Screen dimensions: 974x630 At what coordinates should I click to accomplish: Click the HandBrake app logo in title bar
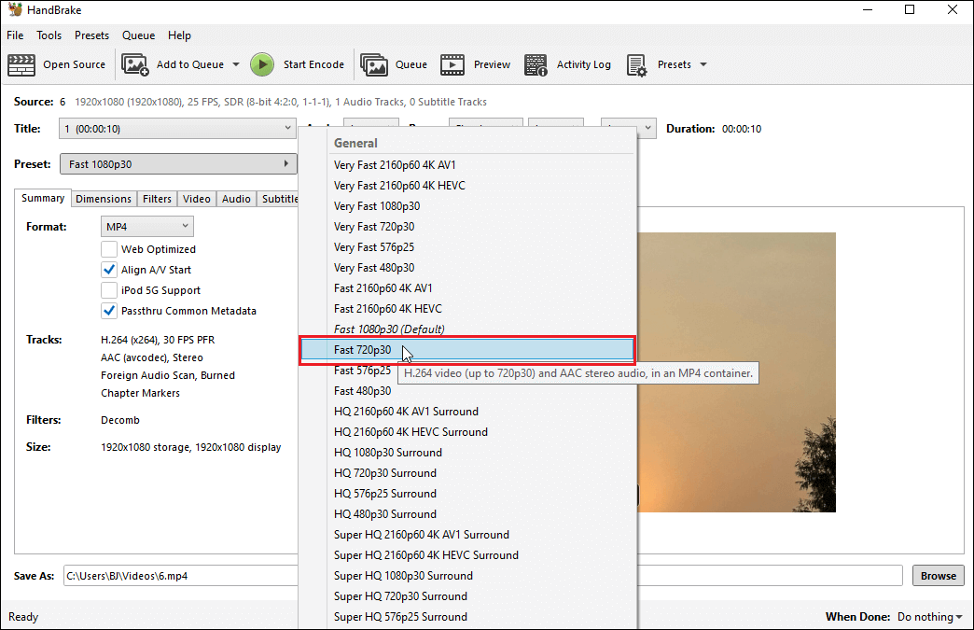(15, 10)
